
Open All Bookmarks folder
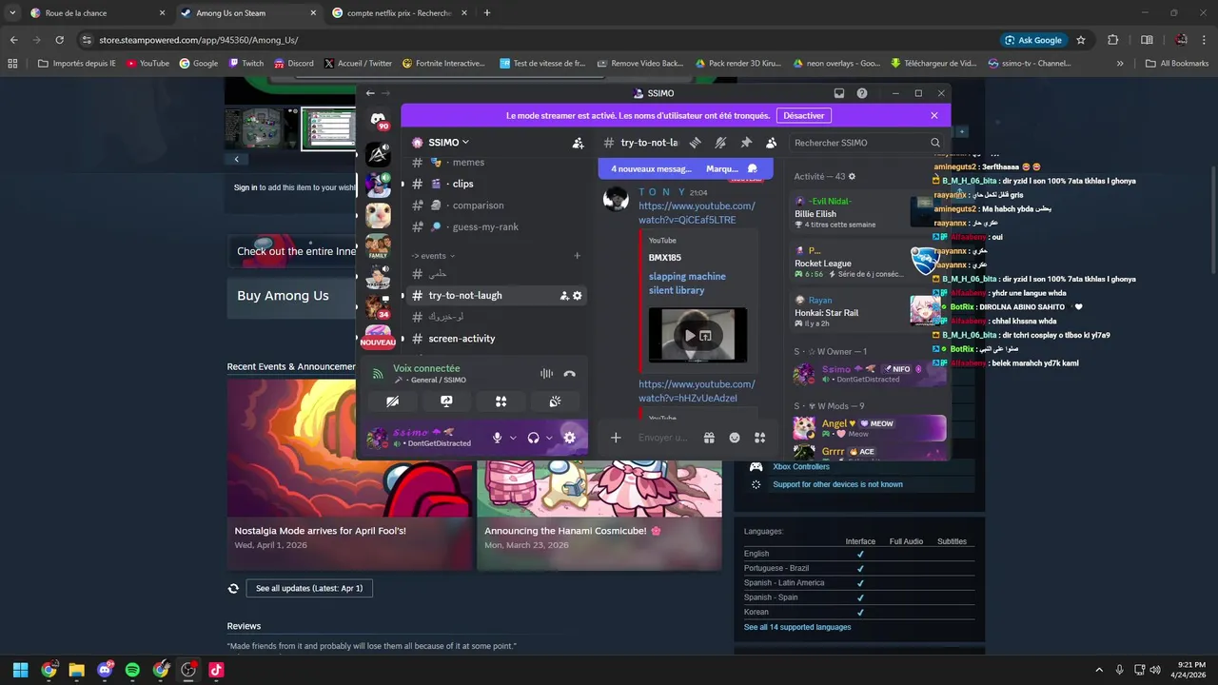click(1177, 64)
